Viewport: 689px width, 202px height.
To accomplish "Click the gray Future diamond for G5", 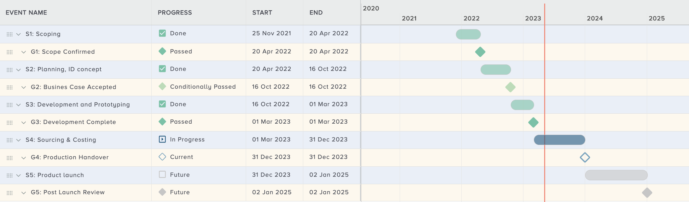I will click(x=162, y=192).
